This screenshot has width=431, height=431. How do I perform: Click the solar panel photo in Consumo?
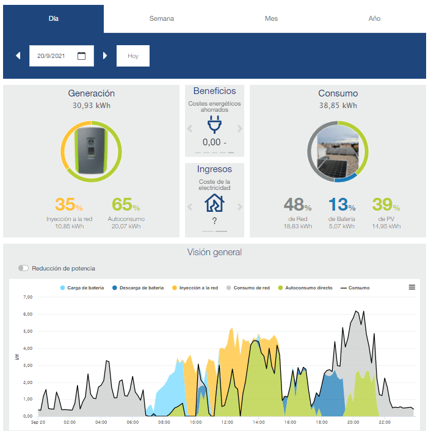click(x=338, y=151)
